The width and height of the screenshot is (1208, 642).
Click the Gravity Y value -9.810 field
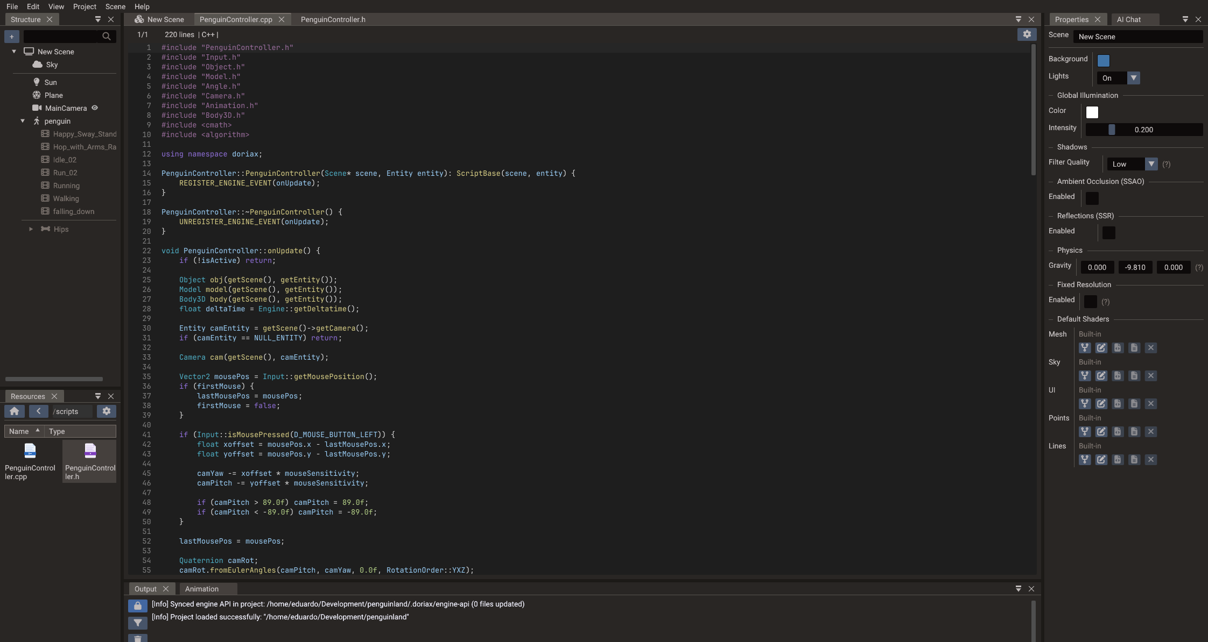point(1135,267)
